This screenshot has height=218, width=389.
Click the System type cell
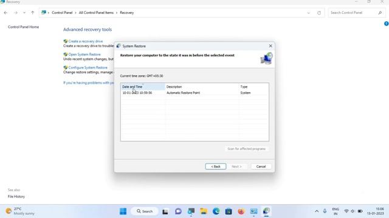point(246,93)
